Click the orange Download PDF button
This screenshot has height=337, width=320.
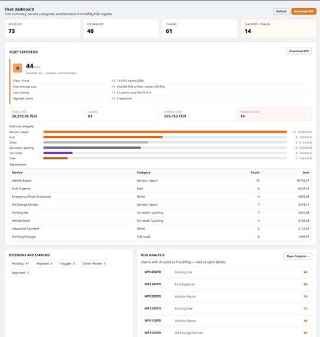tap(304, 11)
